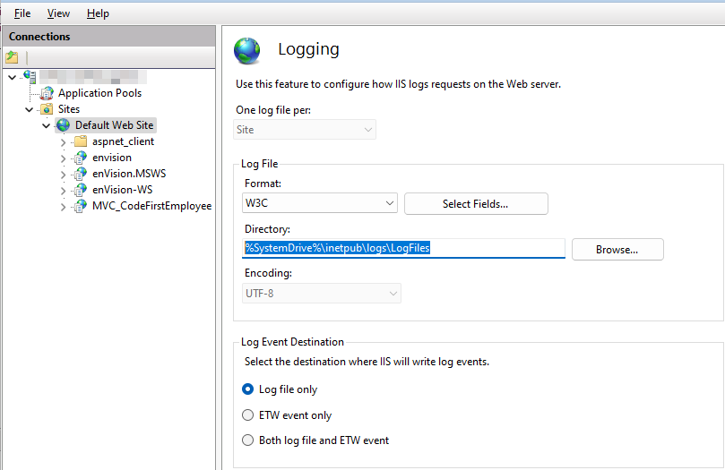Click the server node icon in tree
The width and height of the screenshot is (725, 470).
tap(30, 77)
